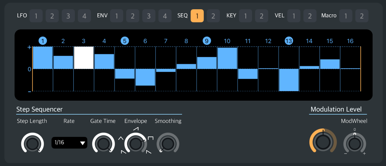The height and width of the screenshot is (166, 386).
Task: Select the ENV 3 modulator tab
Action: point(149,16)
